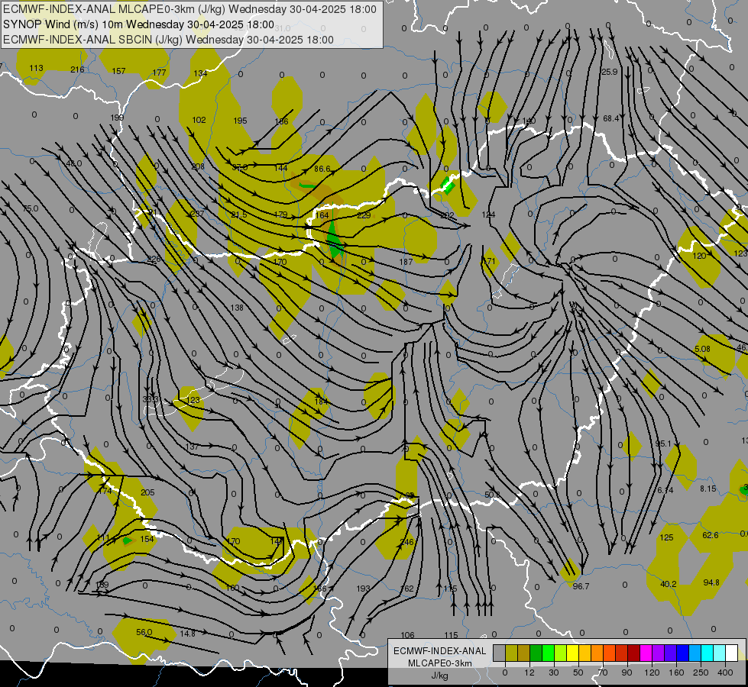Click the legend tick label '160'
This screenshot has height=687, width=748.
[x=676, y=672]
